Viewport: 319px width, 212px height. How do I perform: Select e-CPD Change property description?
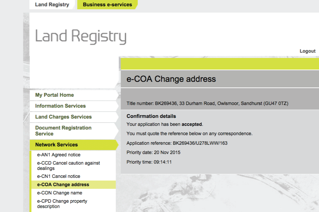(x=62, y=203)
